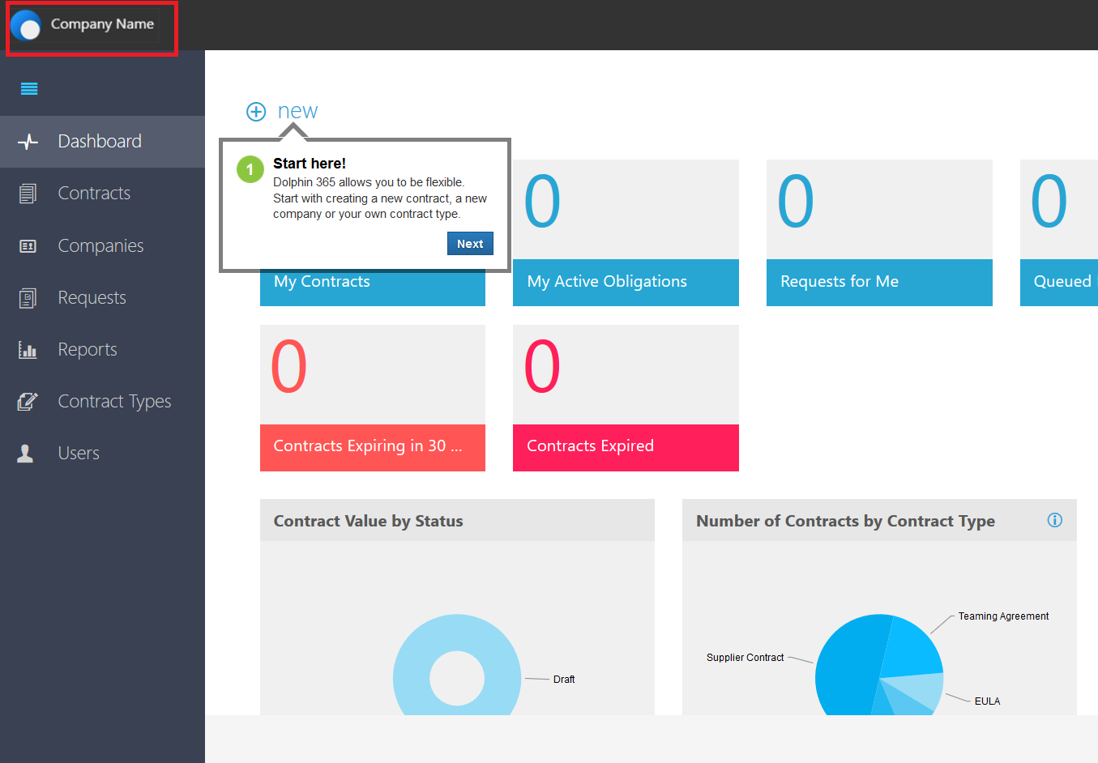Screen dimensions: 1098x763
Task: Open info icon on Contracts by Contract Type
Action: [1054, 520]
